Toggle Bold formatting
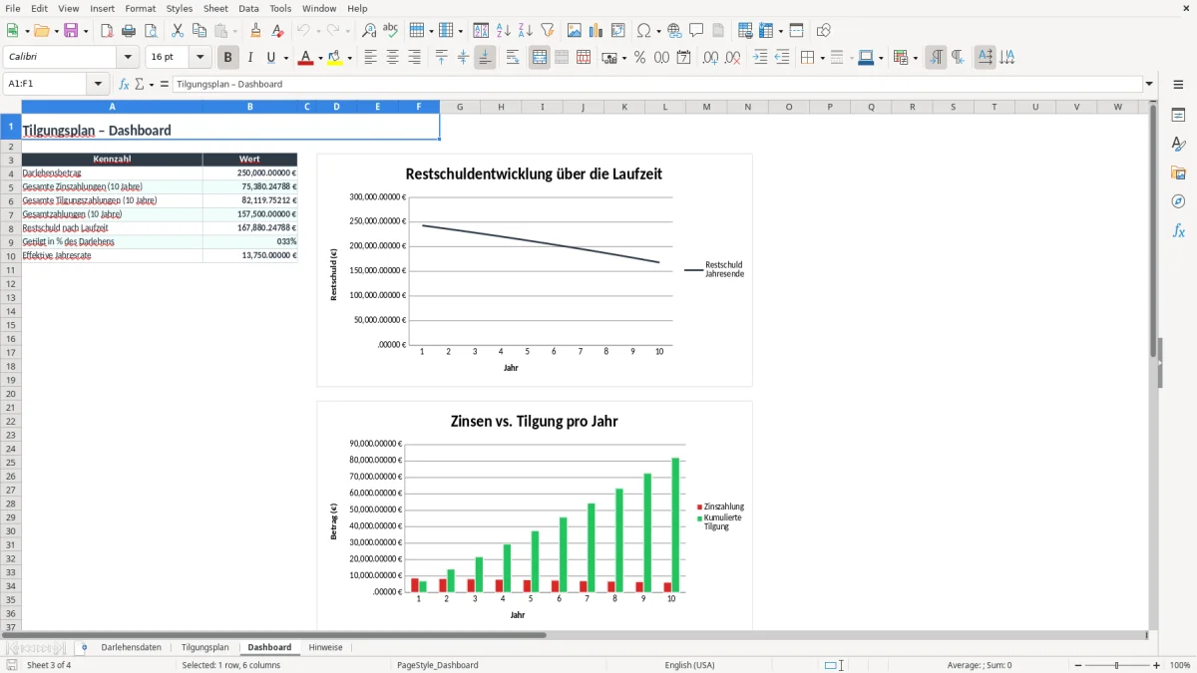The image size is (1197, 673). click(x=228, y=58)
